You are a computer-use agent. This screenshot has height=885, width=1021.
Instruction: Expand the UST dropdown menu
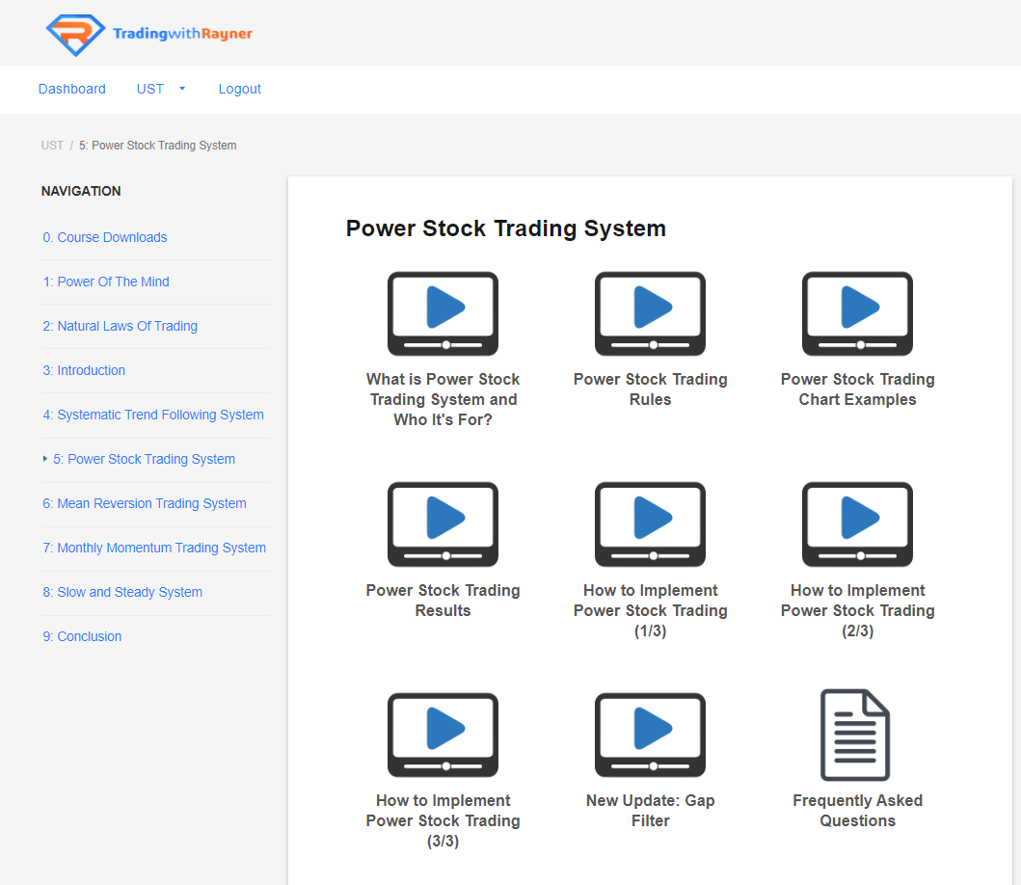tap(161, 89)
